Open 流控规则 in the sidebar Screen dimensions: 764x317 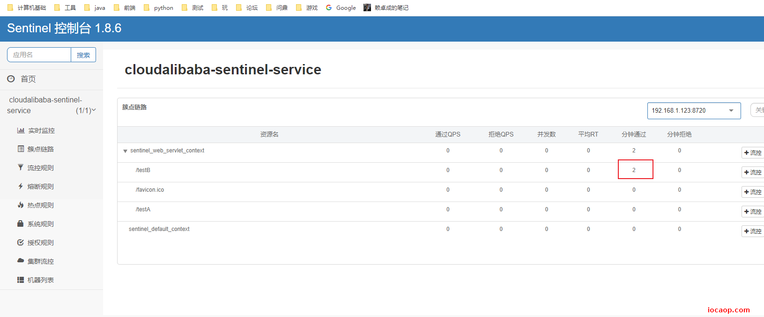(x=41, y=168)
